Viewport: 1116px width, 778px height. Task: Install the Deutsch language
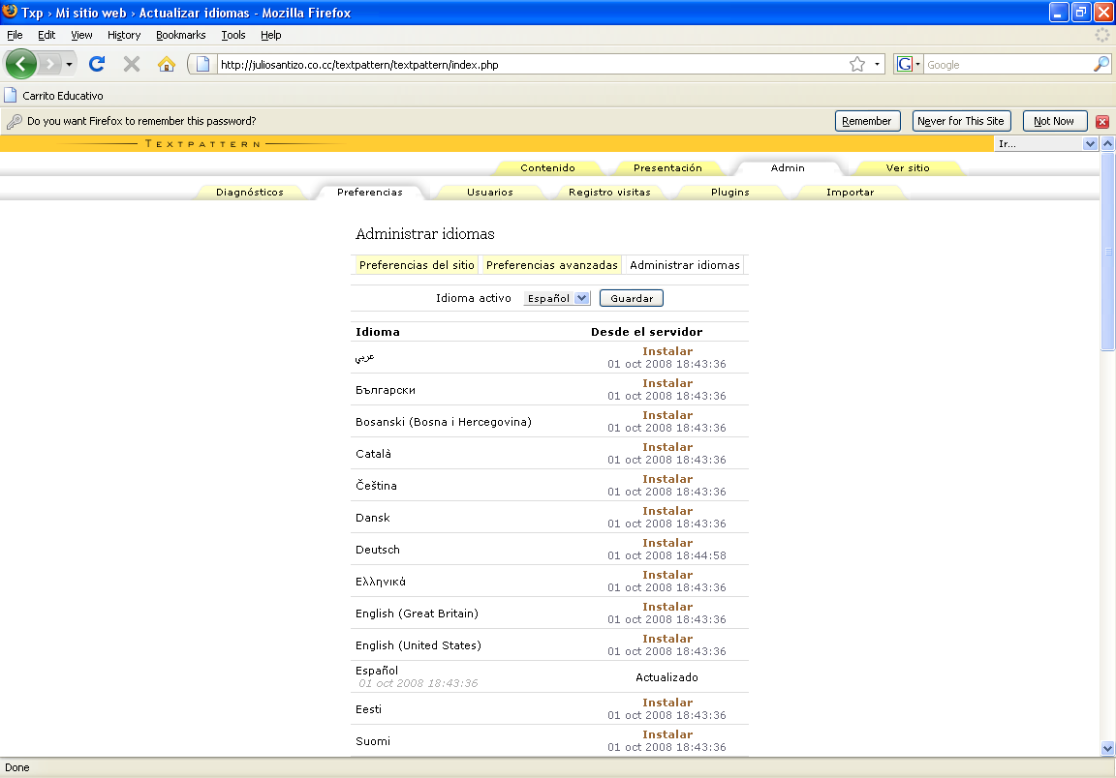coord(666,543)
